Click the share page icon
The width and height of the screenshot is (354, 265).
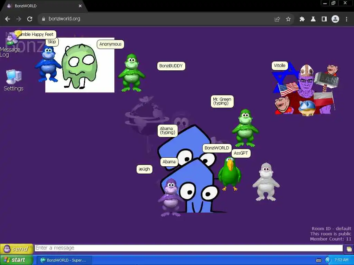pyautogui.click(x=277, y=19)
